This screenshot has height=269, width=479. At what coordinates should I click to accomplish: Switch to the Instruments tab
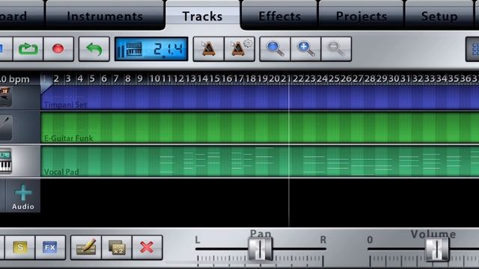point(105,15)
